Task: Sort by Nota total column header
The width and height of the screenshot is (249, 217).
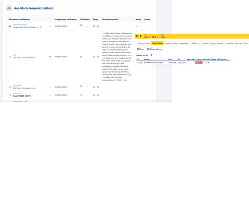Action: click(207, 59)
